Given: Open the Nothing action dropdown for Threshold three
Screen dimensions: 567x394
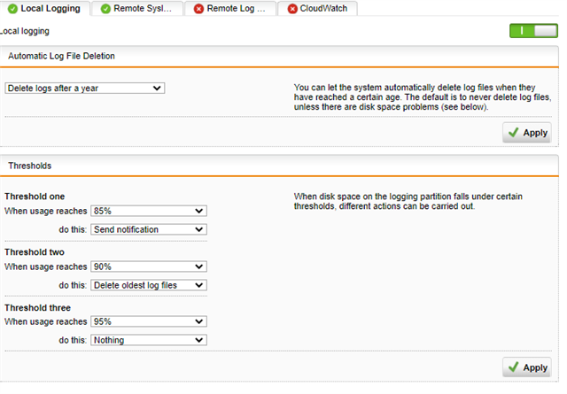Looking at the screenshot, I should pyautogui.click(x=149, y=340).
